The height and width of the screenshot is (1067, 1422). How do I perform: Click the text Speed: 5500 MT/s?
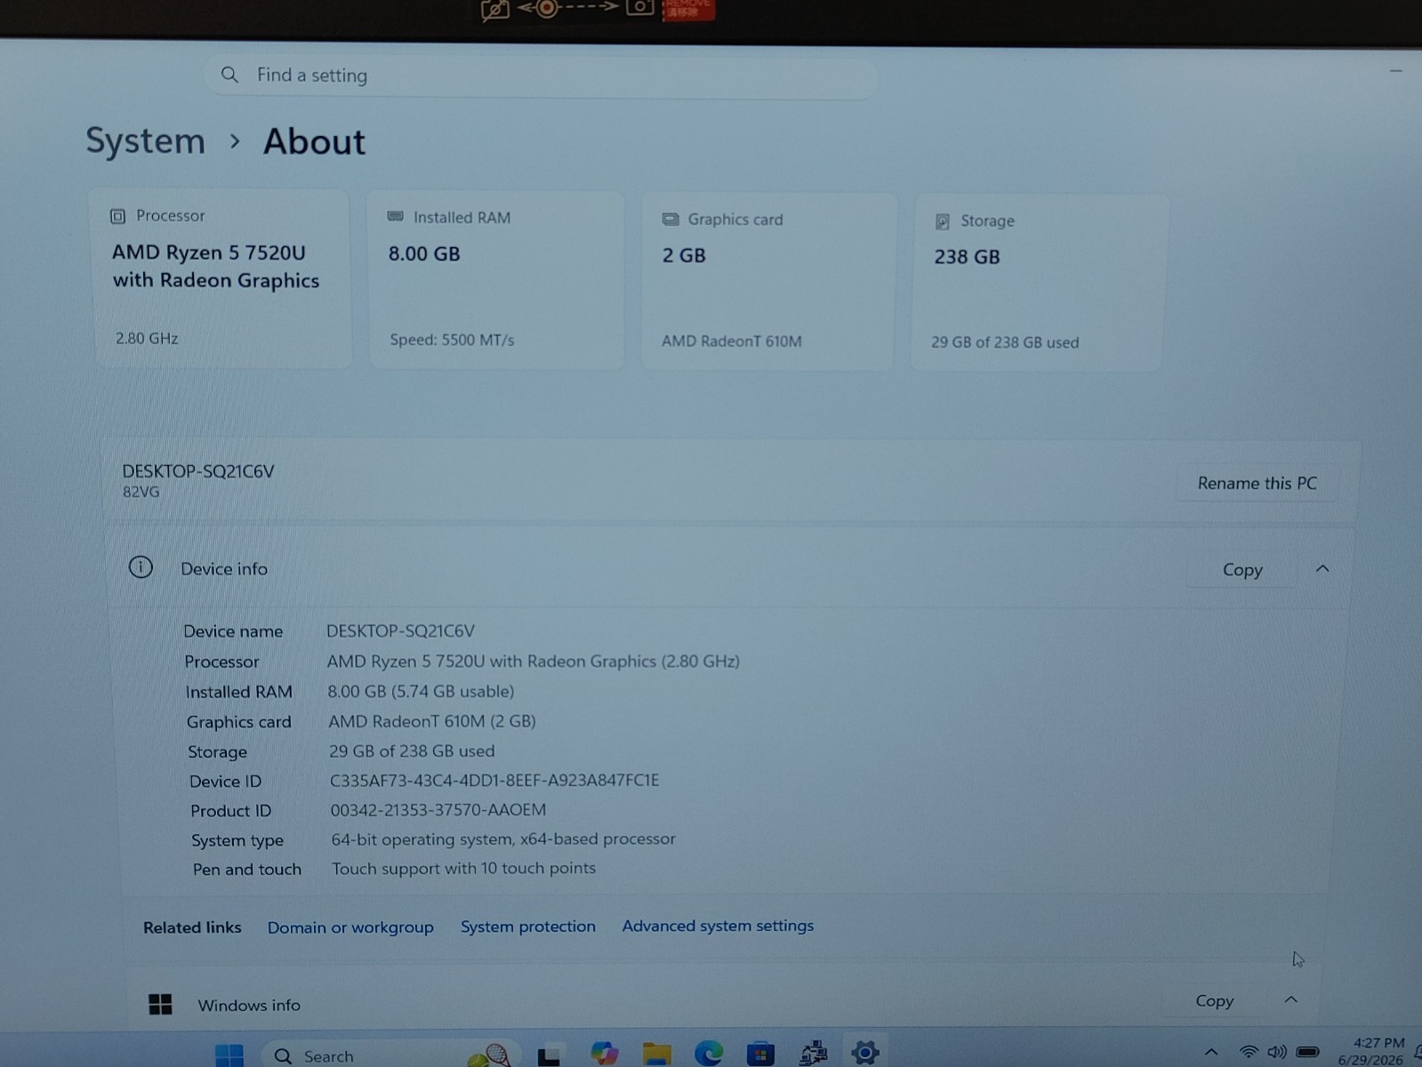coord(452,340)
